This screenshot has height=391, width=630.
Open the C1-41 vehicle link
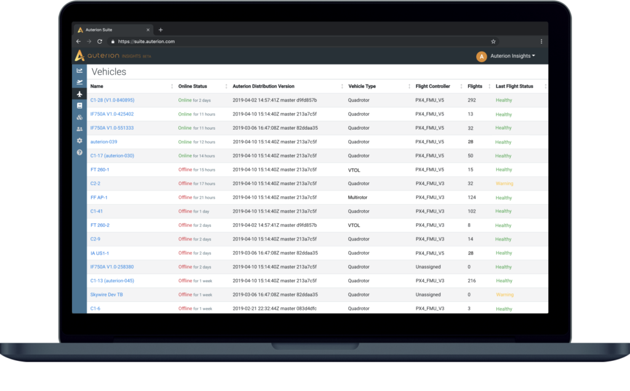(97, 211)
